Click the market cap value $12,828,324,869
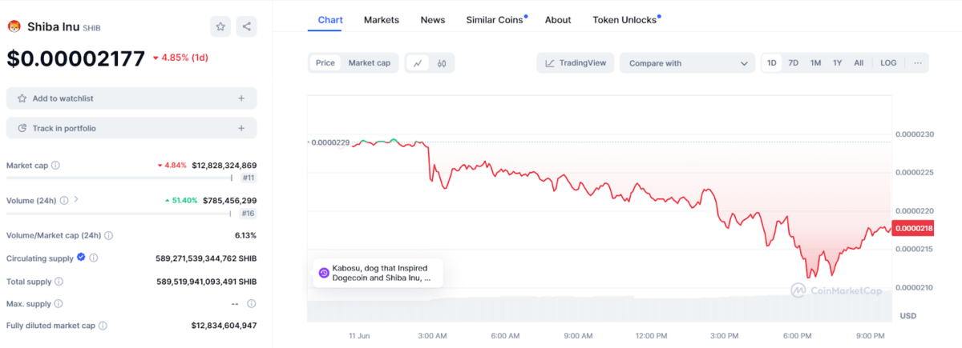 coord(224,166)
